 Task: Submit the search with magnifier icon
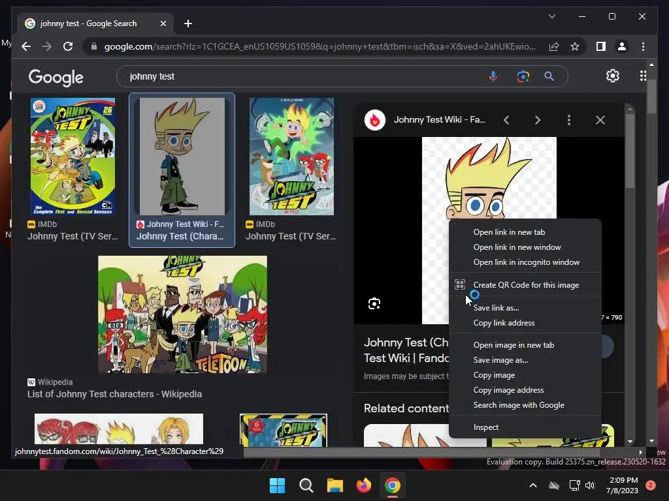[x=549, y=76]
